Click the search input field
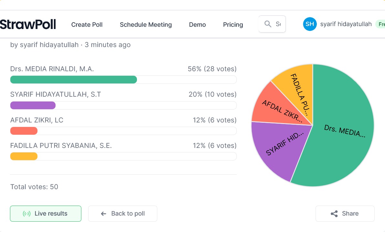 click(x=278, y=24)
